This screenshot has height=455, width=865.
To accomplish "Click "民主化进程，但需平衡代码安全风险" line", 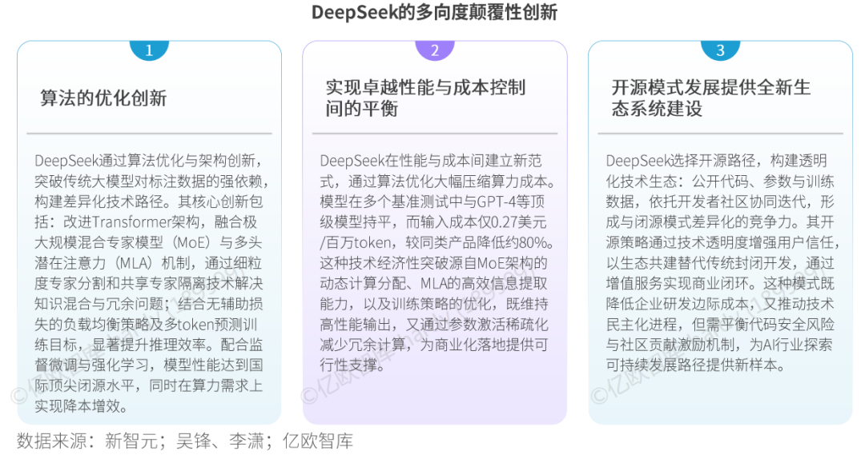I will tap(720, 325).
